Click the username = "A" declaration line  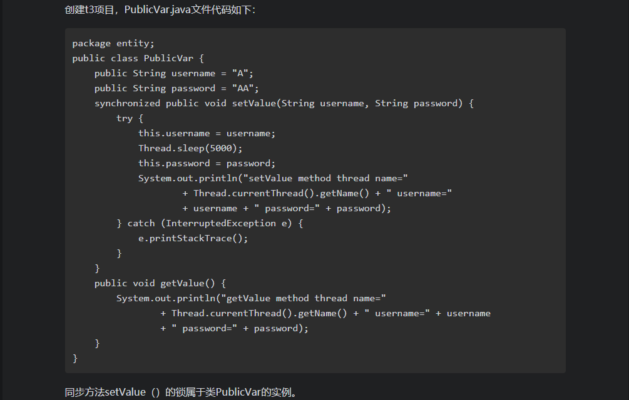(x=174, y=73)
